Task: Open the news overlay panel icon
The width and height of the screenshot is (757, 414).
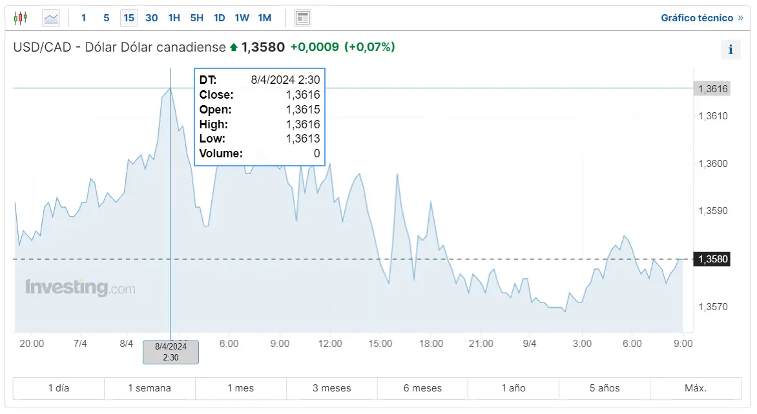Action: [302, 18]
